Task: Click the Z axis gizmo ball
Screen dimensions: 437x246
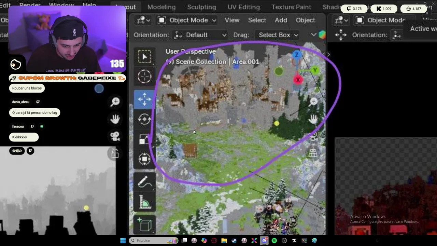Action: pos(297,55)
